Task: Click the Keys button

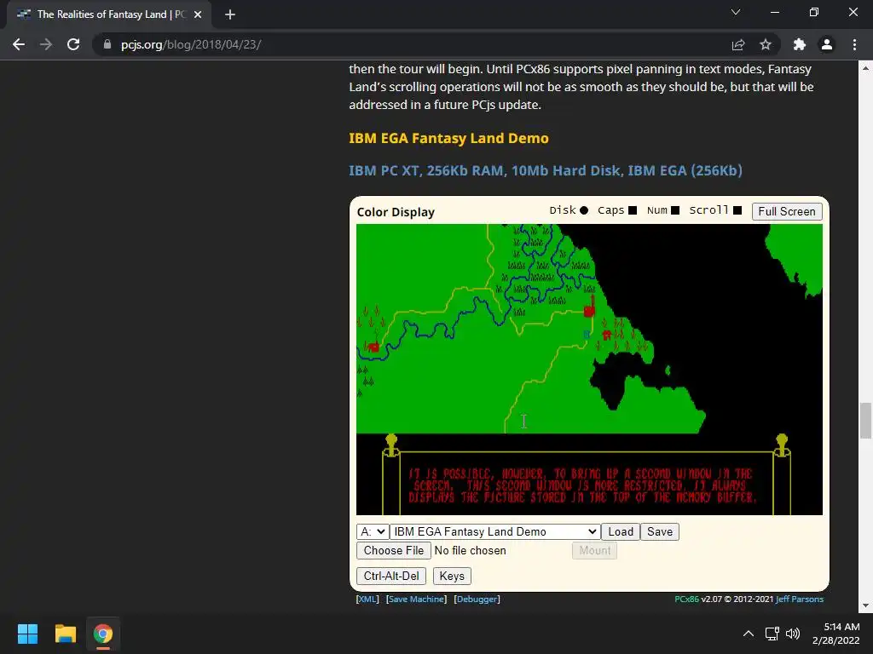Action: pyautogui.click(x=452, y=577)
